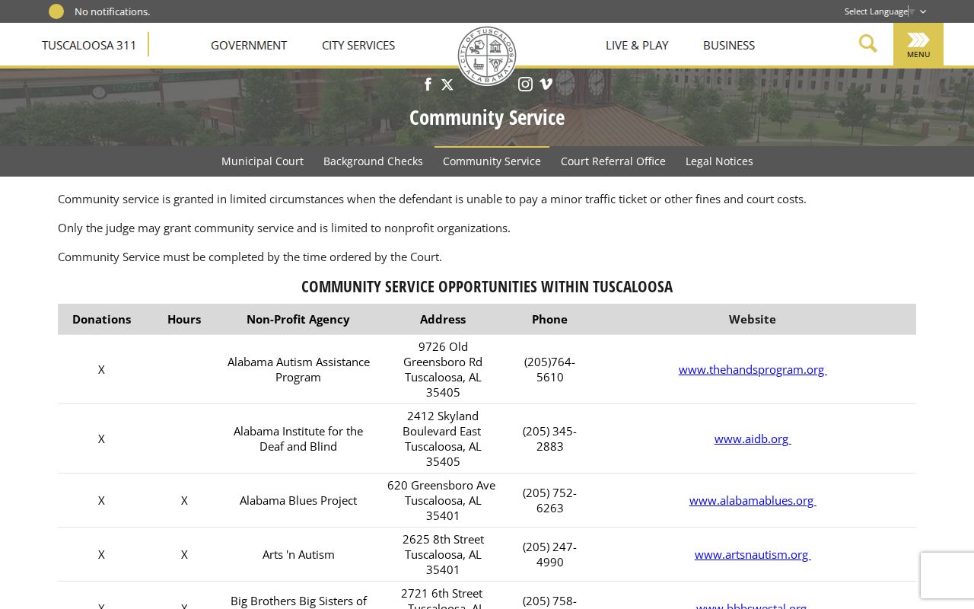
Task: Click the Donations column header
Action: (101, 319)
